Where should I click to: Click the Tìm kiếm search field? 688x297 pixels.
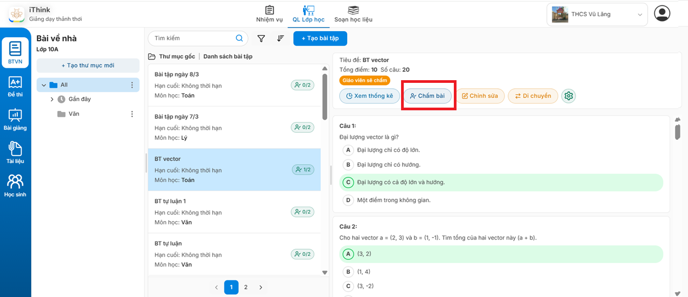click(x=193, y=38)
